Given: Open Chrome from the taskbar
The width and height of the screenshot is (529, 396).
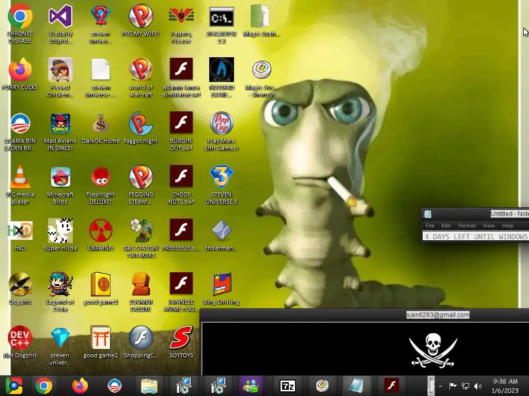Looking at the screenshot, I should pyautogui.click(x=44, y=386).
